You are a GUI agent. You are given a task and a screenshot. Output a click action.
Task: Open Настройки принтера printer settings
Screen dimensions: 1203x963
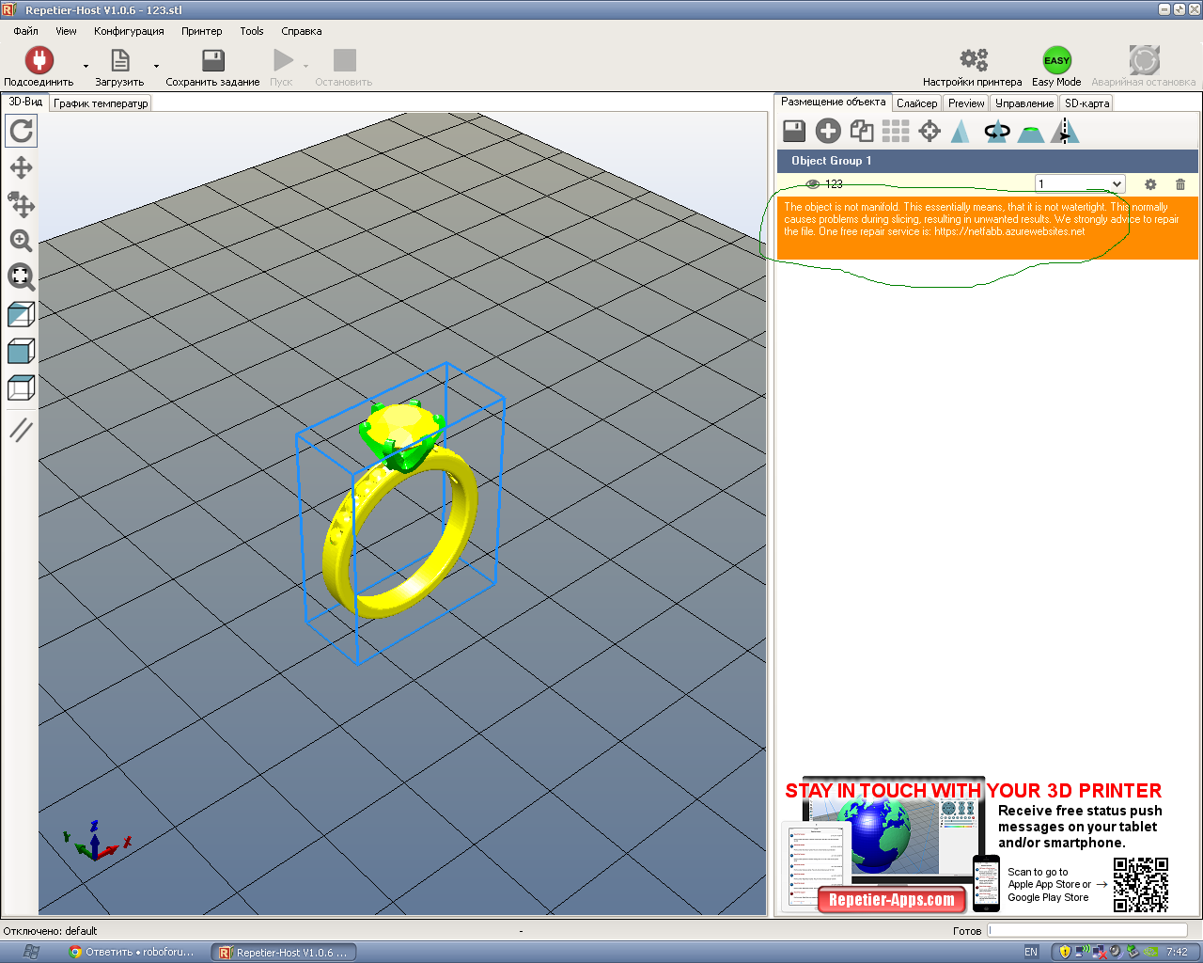coord(973,61)
